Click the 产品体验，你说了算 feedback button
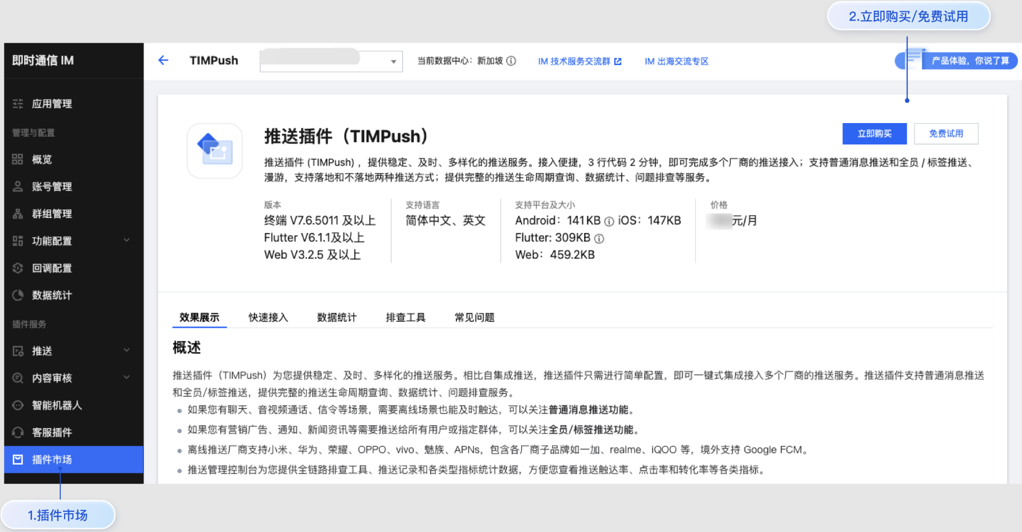 (956, 60)
